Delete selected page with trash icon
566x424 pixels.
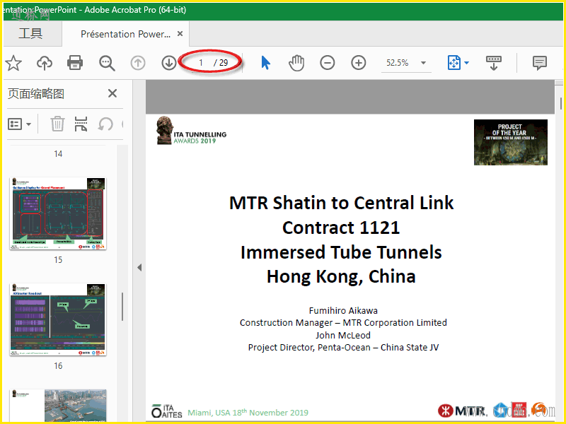click(x=57, y=124)
